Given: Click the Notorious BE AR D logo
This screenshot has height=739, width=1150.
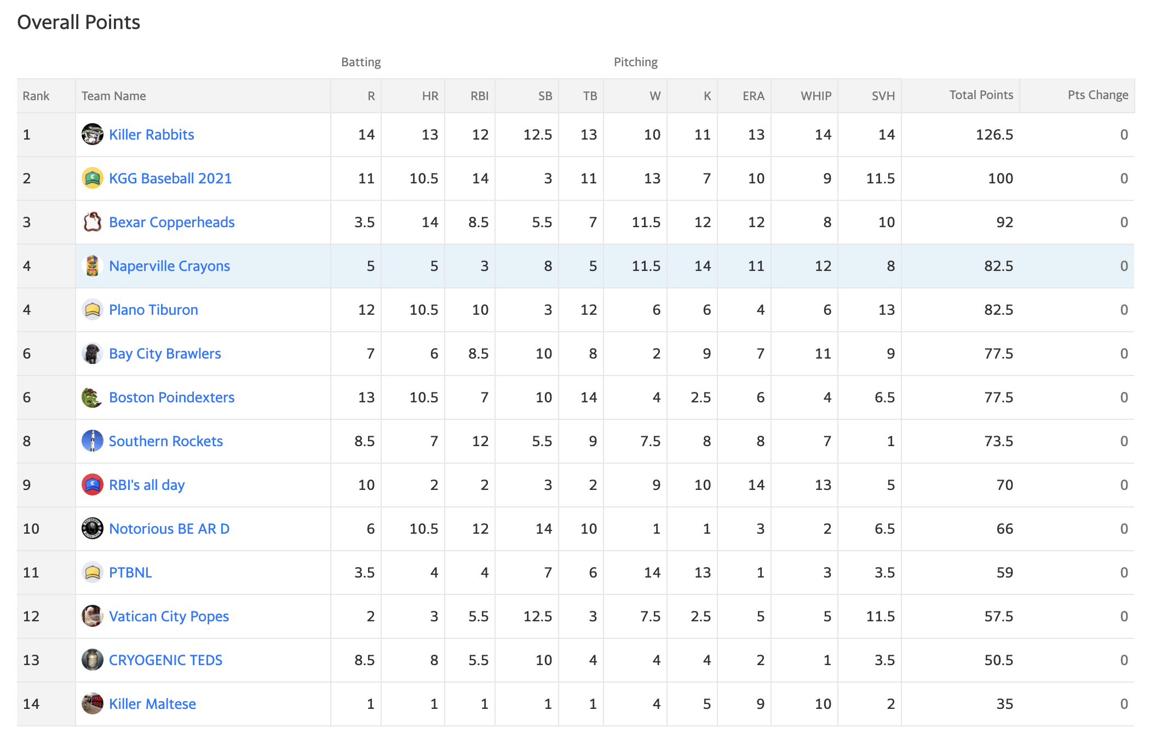Looking at the screenshot, I should pyautogui.click(x=92, y=528).
